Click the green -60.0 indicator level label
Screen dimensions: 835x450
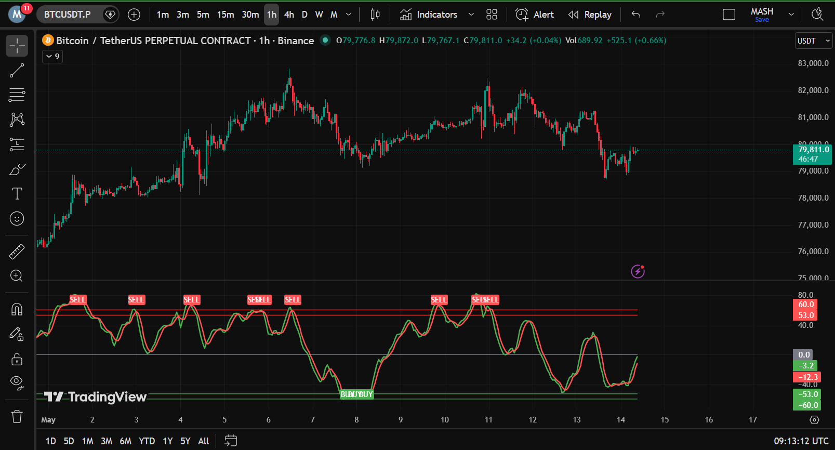(x=807, y=405)
